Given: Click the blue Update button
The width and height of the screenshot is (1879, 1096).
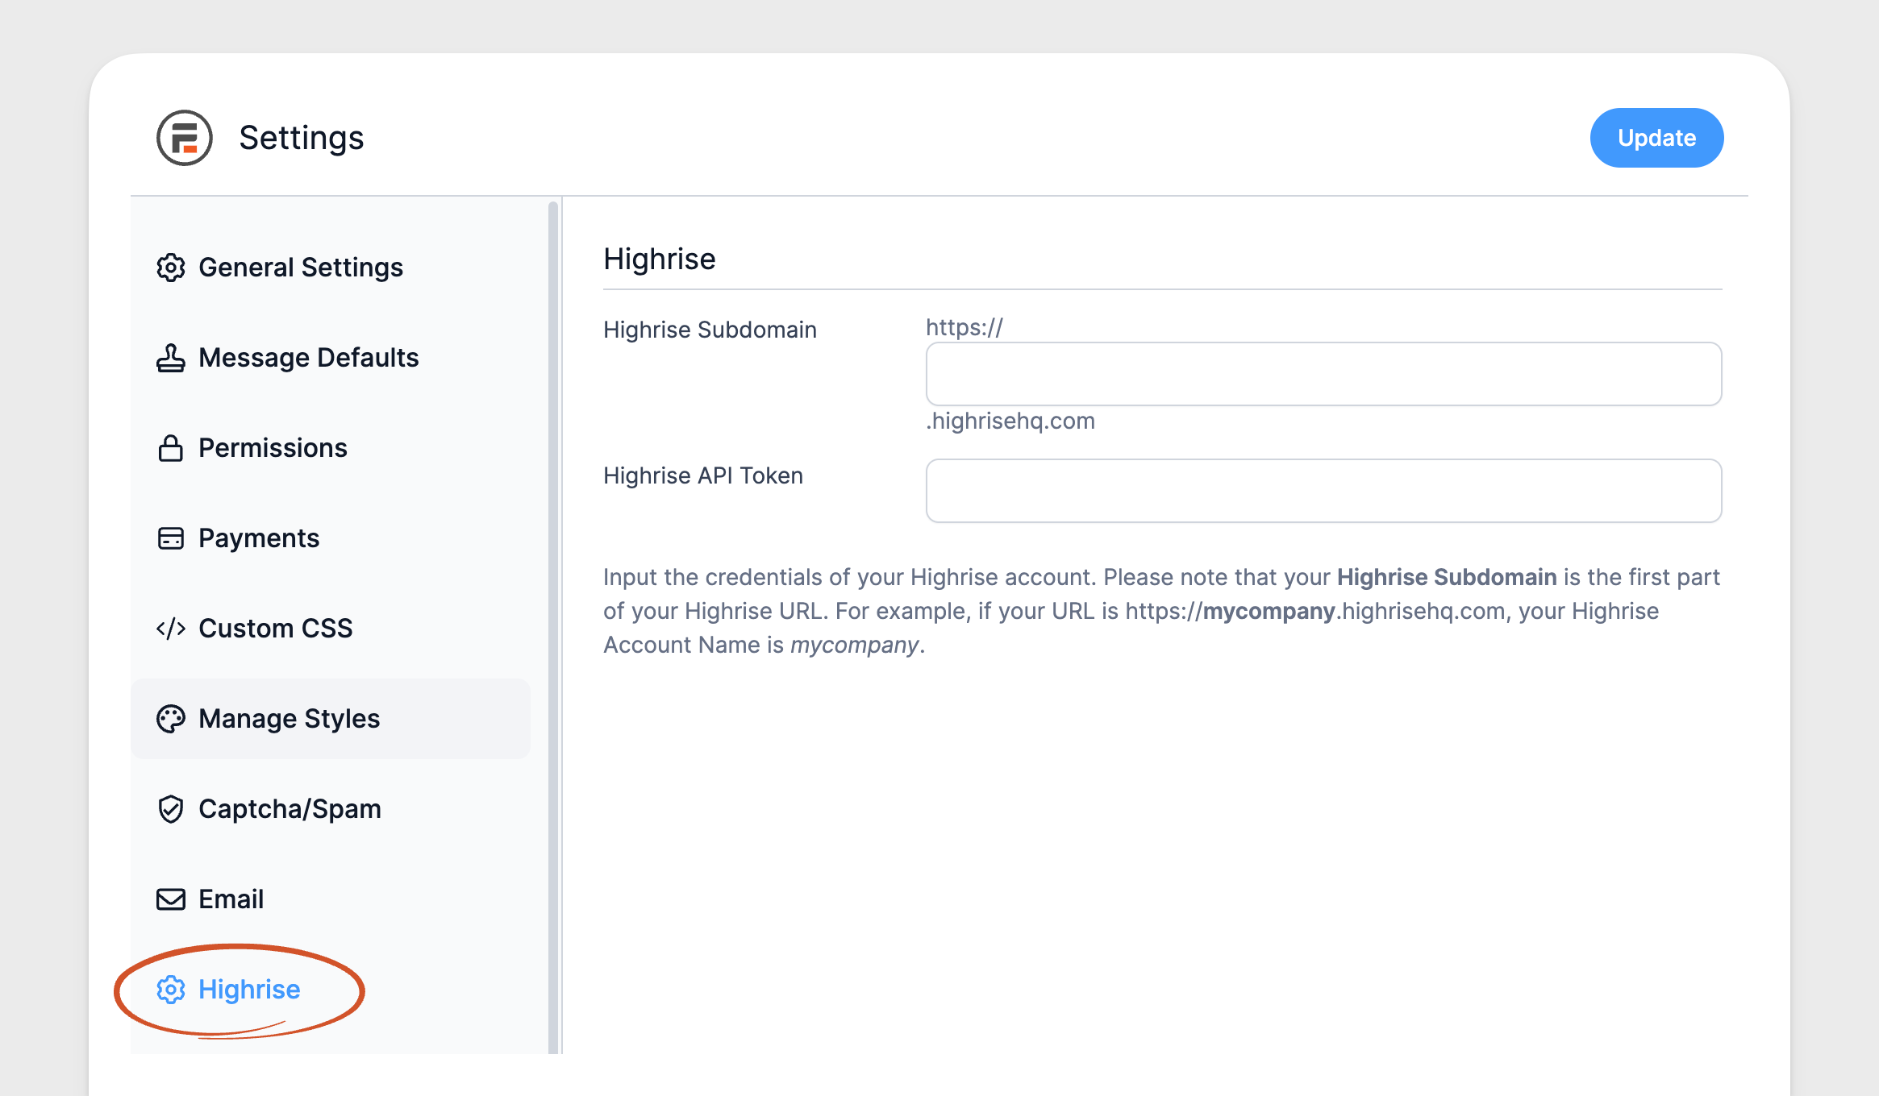Looking at the screenshot, I should (x=1656, y=138).
